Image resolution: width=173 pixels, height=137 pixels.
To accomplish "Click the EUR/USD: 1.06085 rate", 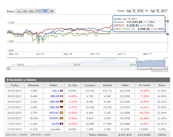I will 17,135.
